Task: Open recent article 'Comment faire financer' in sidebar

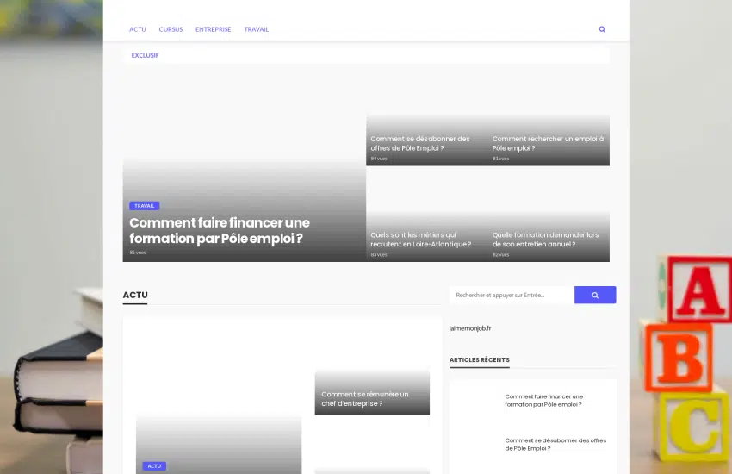Action: [543, 400]
